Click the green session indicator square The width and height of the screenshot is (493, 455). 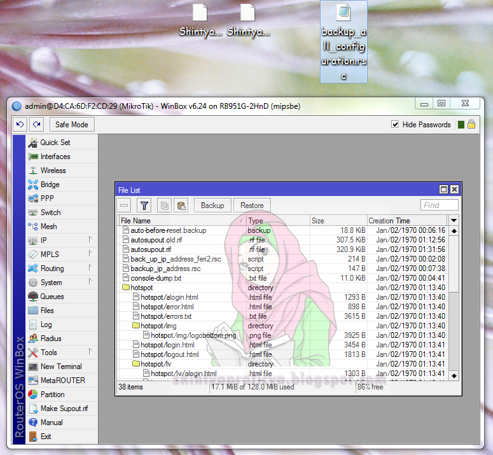[461, 125]
